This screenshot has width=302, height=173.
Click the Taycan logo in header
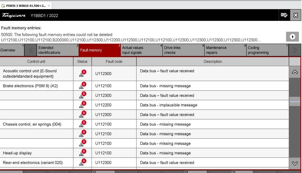point(14,15)
